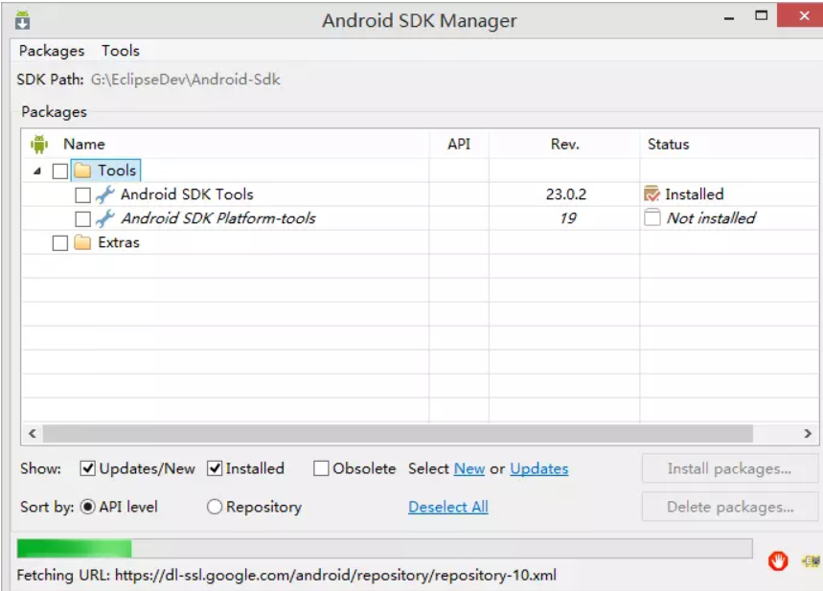The width and height of the screenshot is (823, 591).
Task: Click the SDK Manager title bar icon
Action: [23, 20]
